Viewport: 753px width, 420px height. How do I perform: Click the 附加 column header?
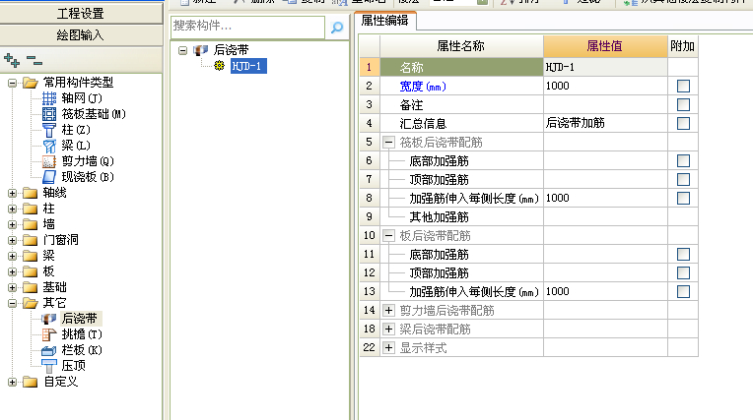[682, 46]
